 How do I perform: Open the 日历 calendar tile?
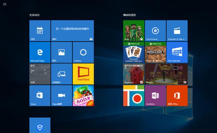pyautogui.click(x=40, y=31)
